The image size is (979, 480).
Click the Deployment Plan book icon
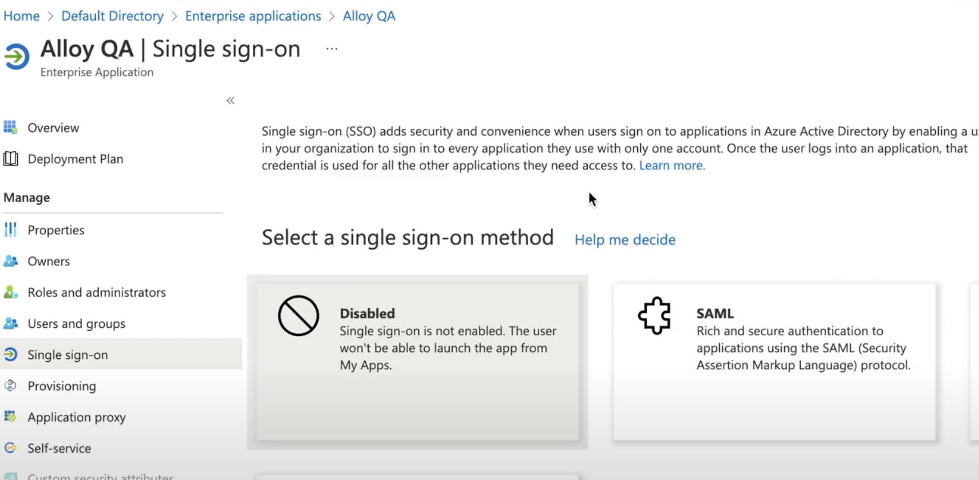click(x=10, y=159)
